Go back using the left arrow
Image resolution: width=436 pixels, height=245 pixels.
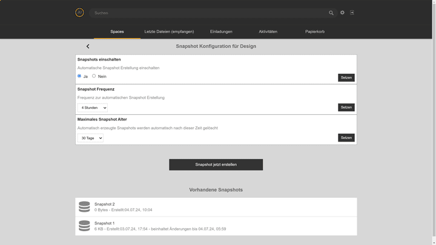pyautogui.click(x=88, y=47)
